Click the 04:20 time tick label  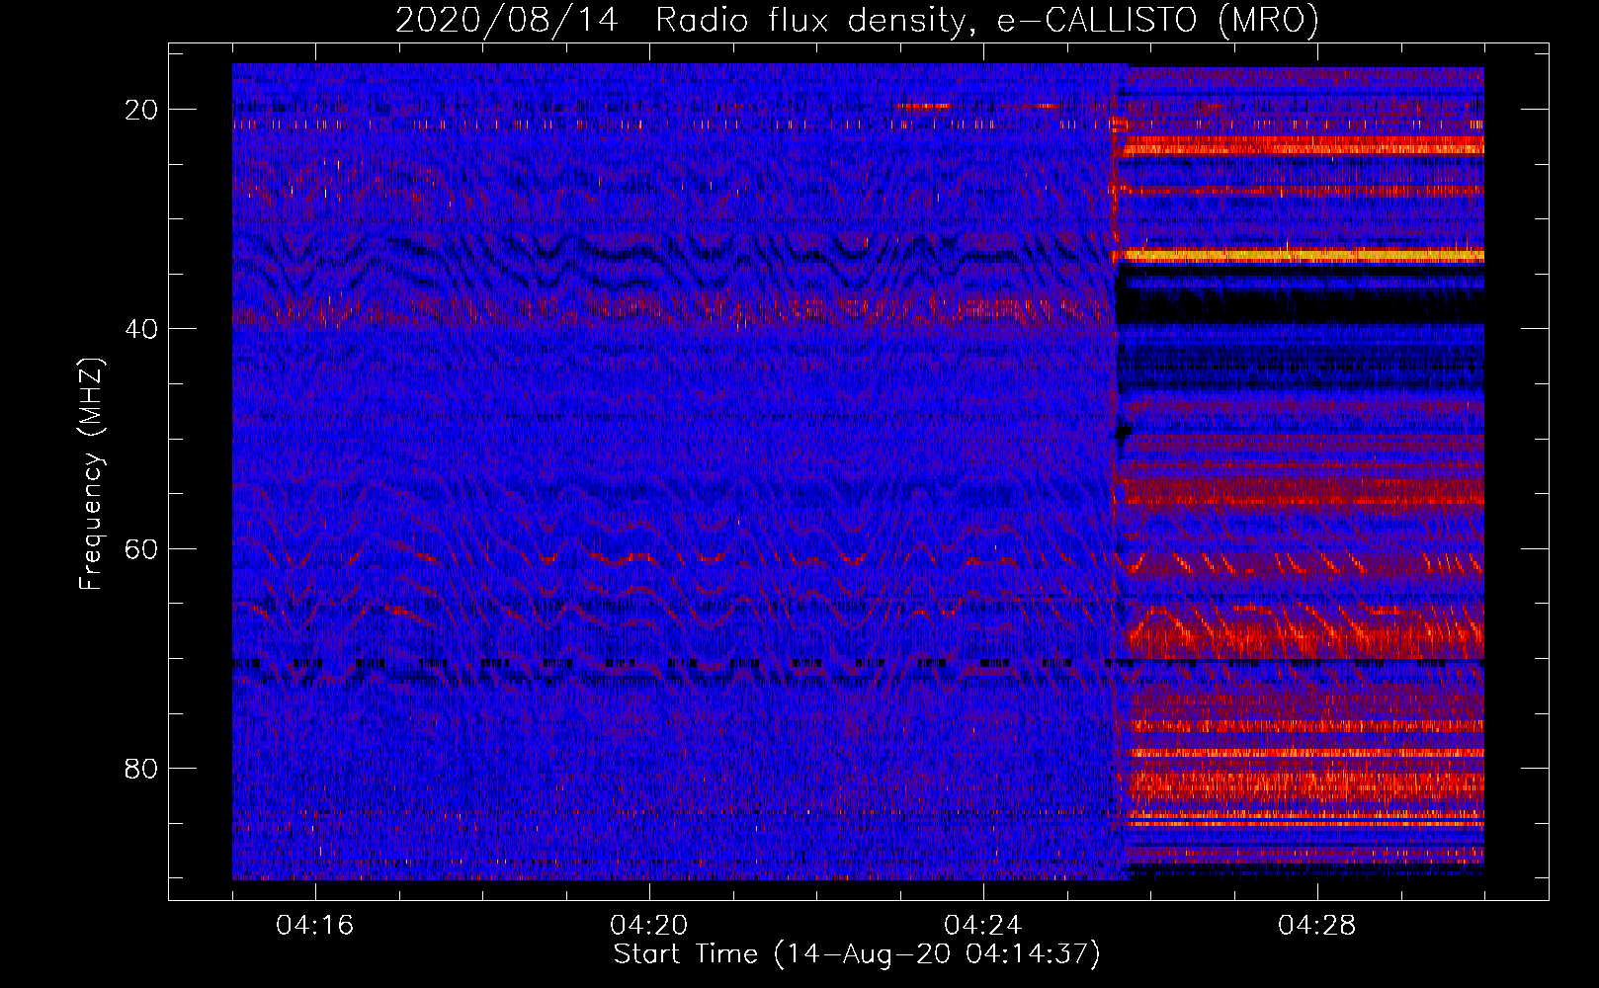point(649,926)
